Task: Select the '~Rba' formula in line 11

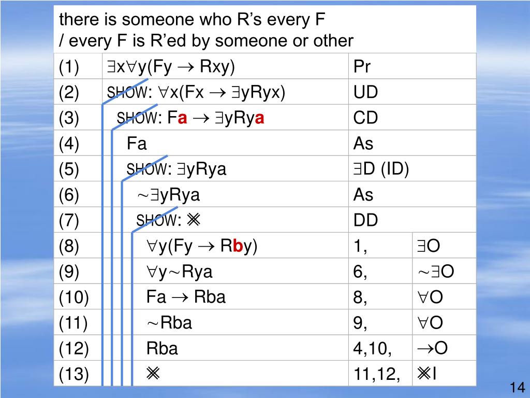Action: pos(169,322)
